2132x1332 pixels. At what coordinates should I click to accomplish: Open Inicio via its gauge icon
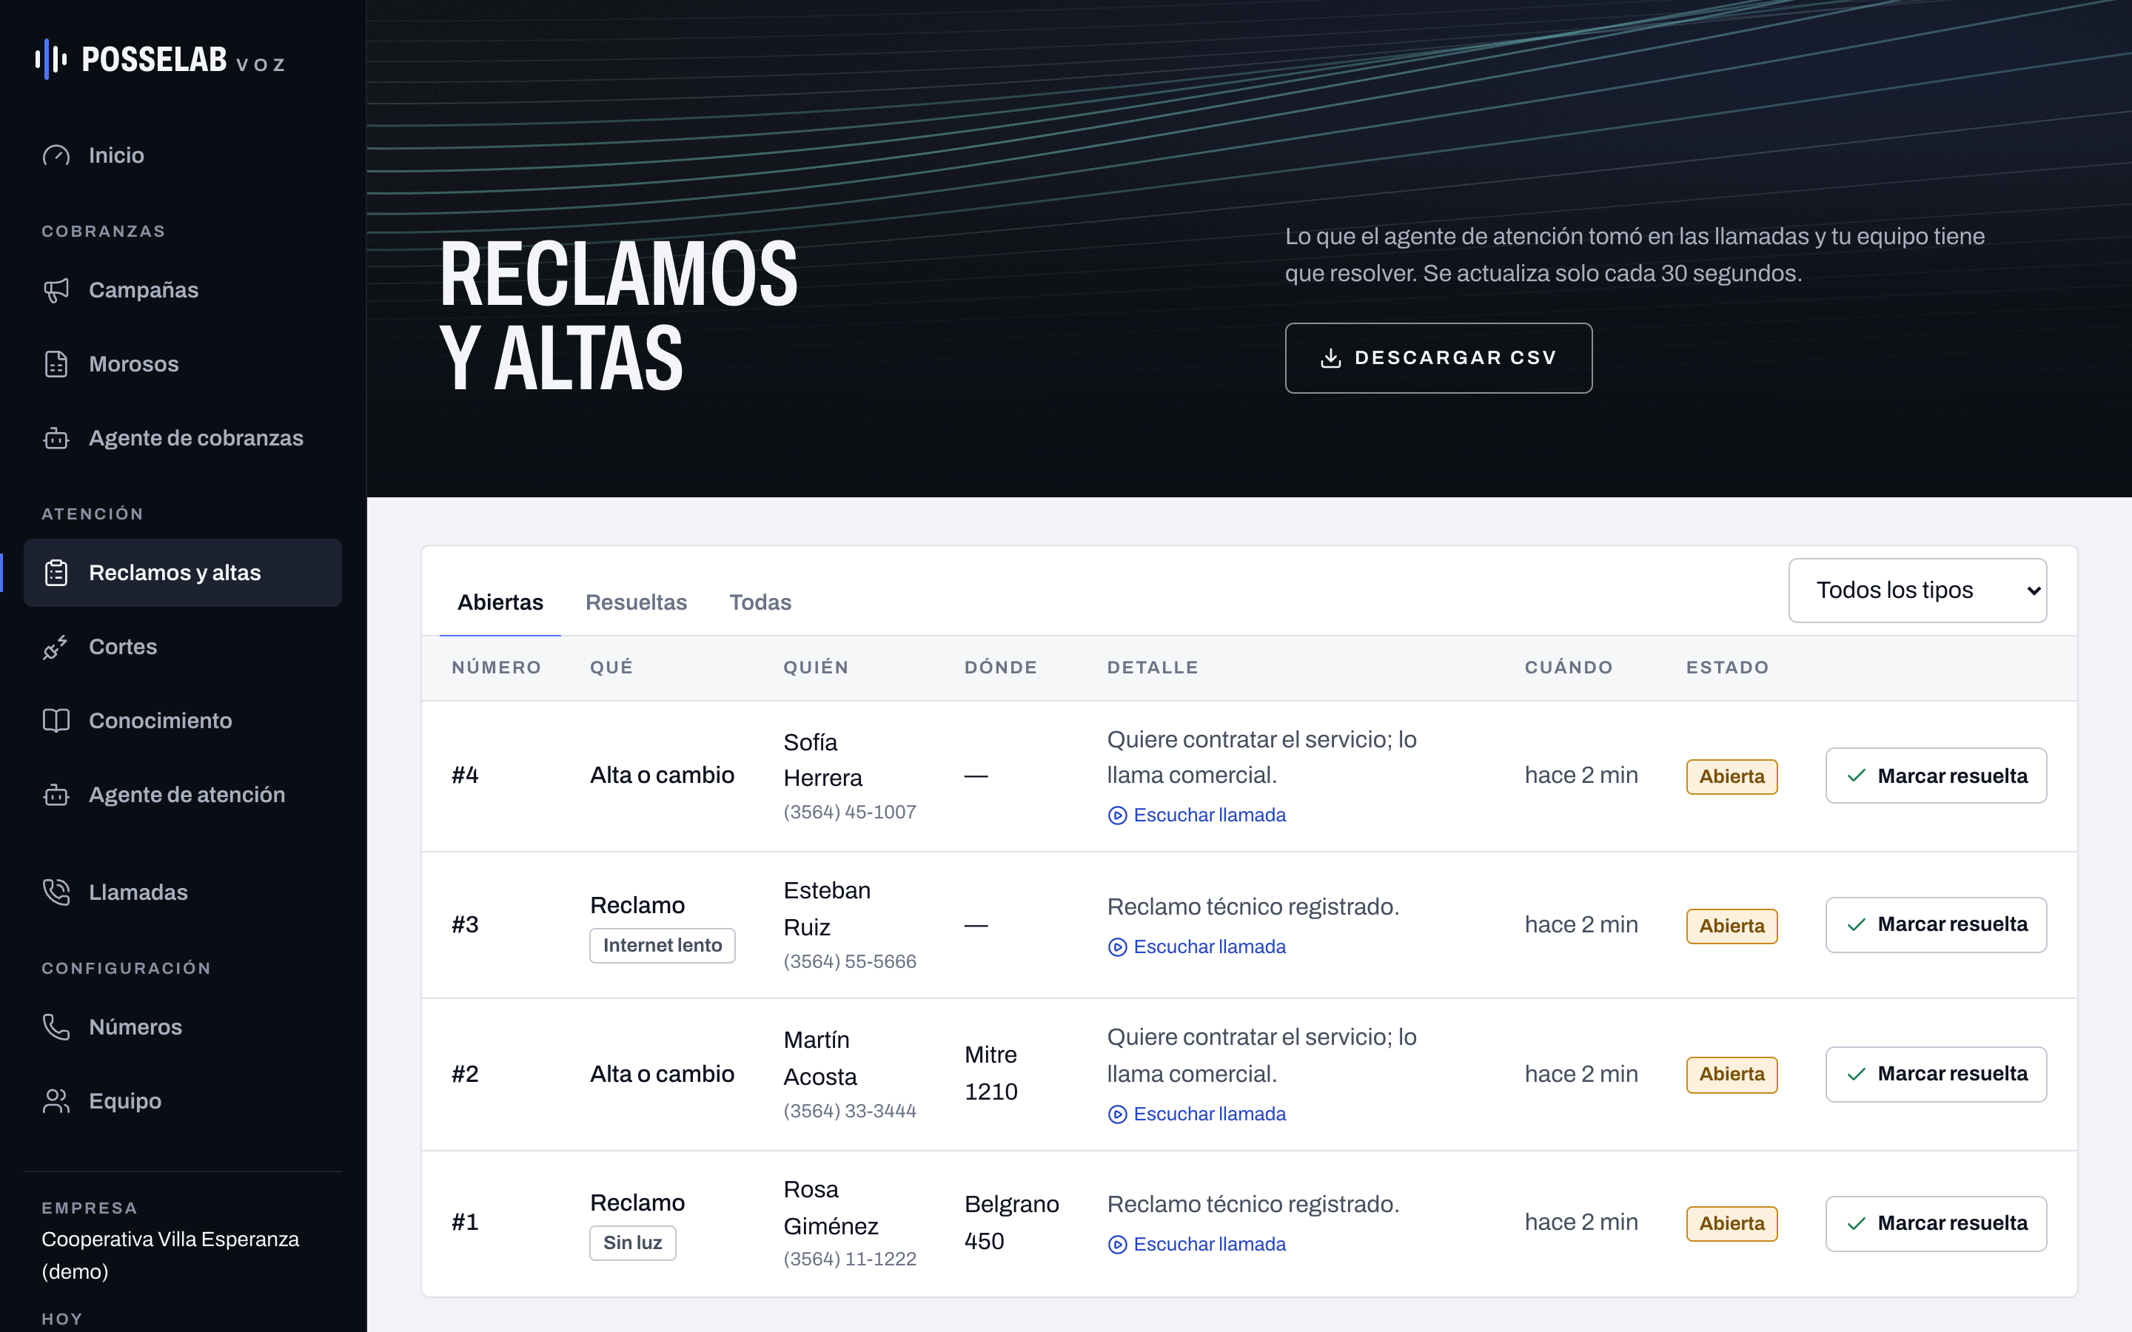56,156
